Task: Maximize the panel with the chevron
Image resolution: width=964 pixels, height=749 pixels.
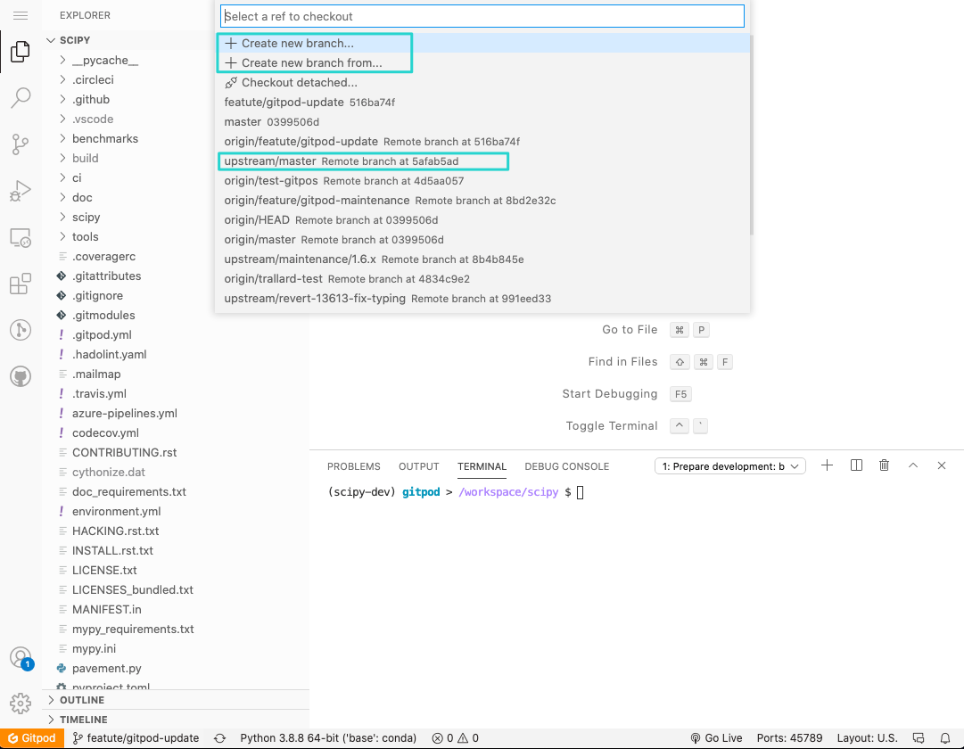Action: tap(912, 465)
